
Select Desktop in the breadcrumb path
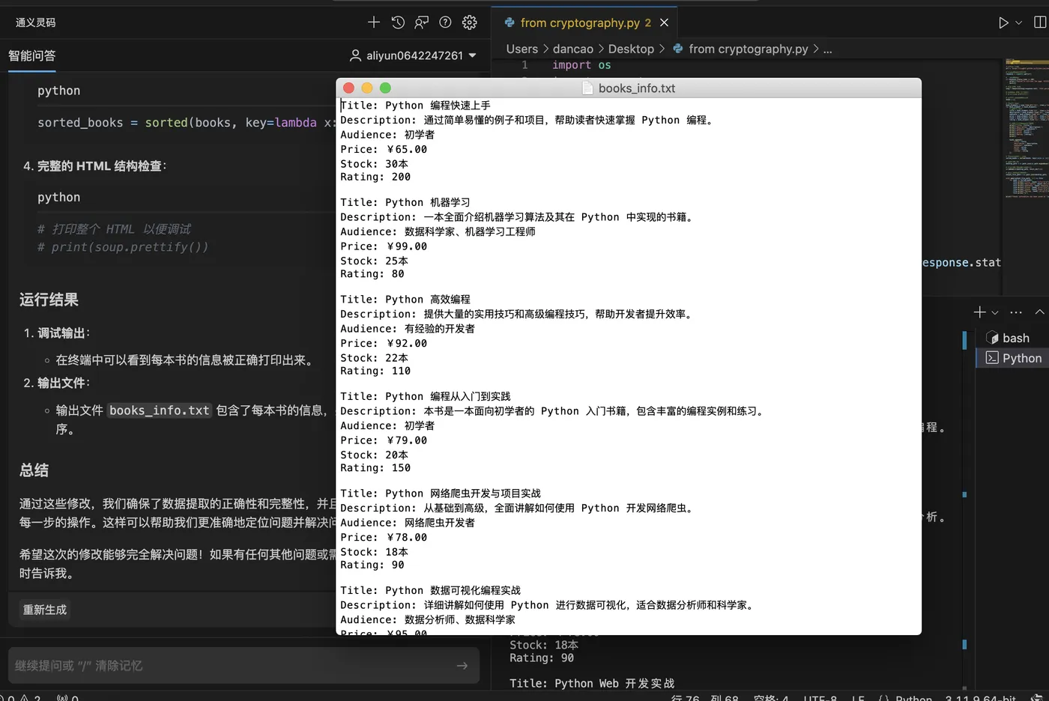coord(631,49)
